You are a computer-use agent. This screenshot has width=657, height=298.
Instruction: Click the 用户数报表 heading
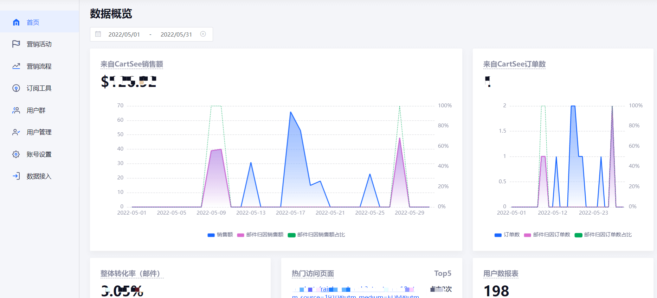click(x=501, y=273)
